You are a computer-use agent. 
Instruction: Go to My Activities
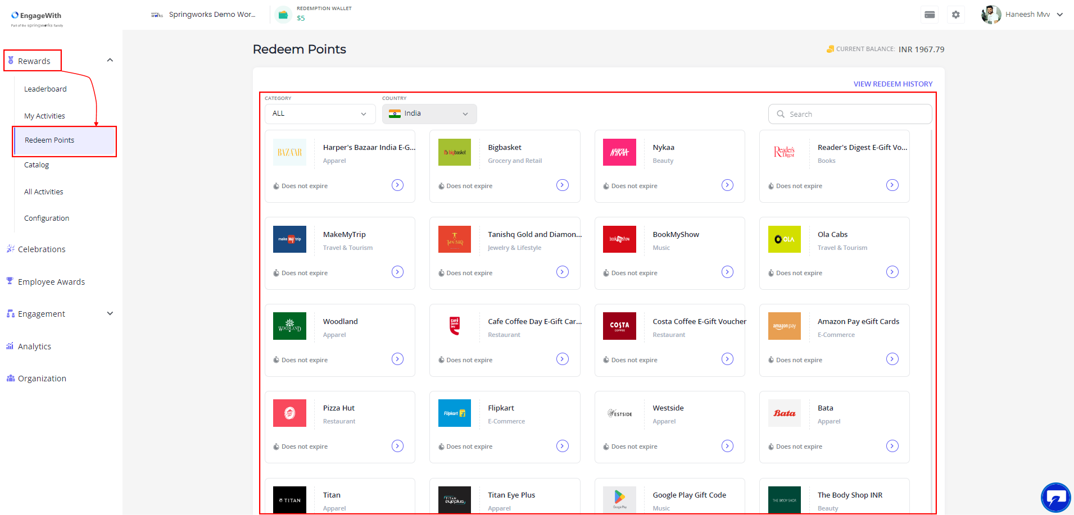tap(44, 116)
